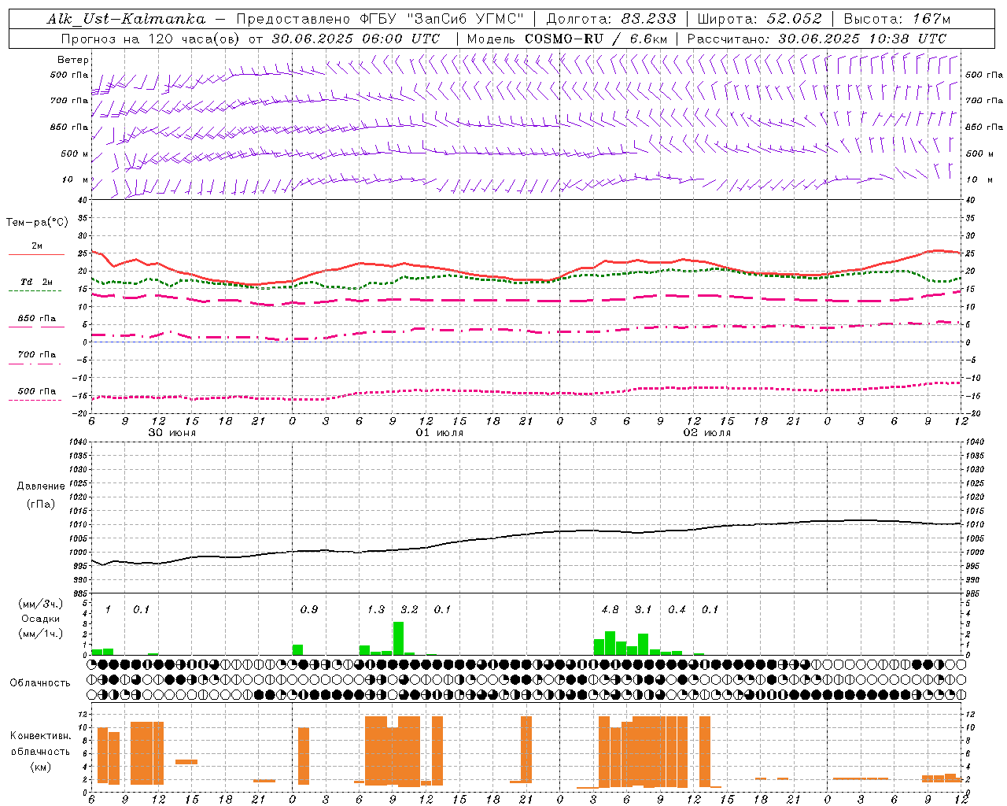This screenshot has width=1007, height=806.
Task: Click the 700 гПа temperature legend entry
Action: (36, 354)
